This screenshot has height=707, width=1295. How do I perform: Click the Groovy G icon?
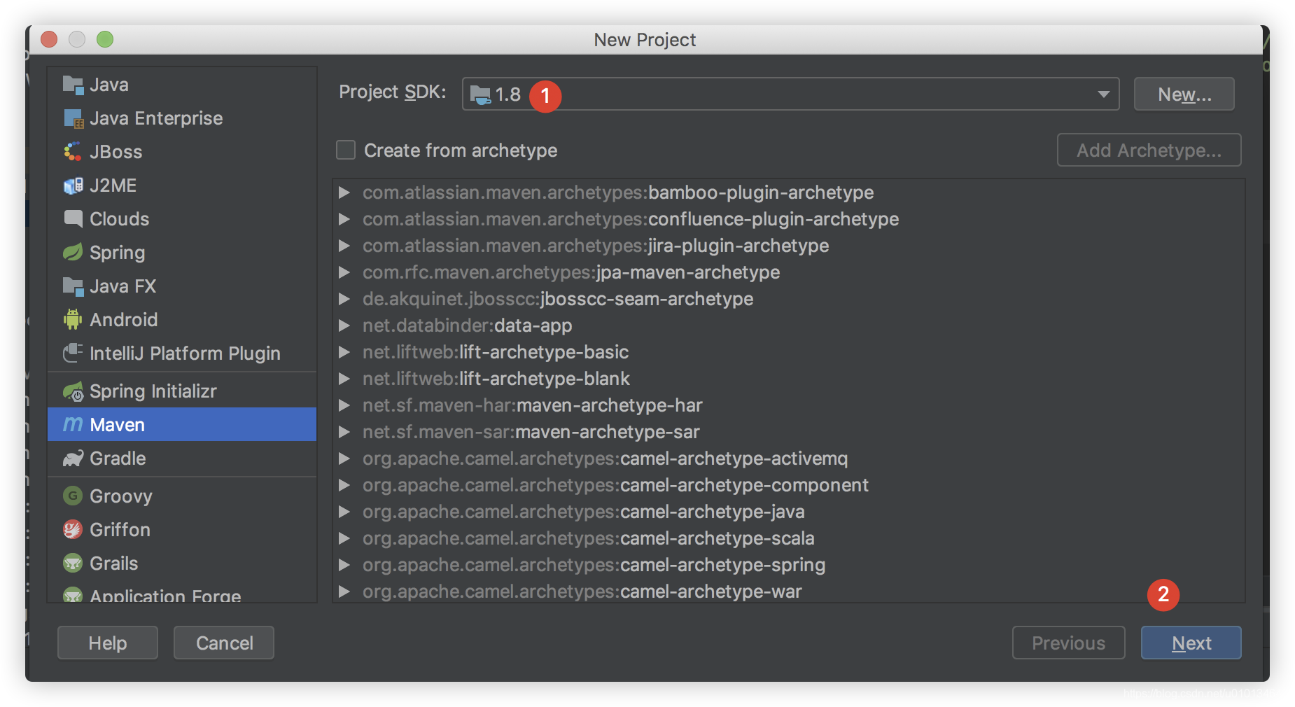(73, 496)
